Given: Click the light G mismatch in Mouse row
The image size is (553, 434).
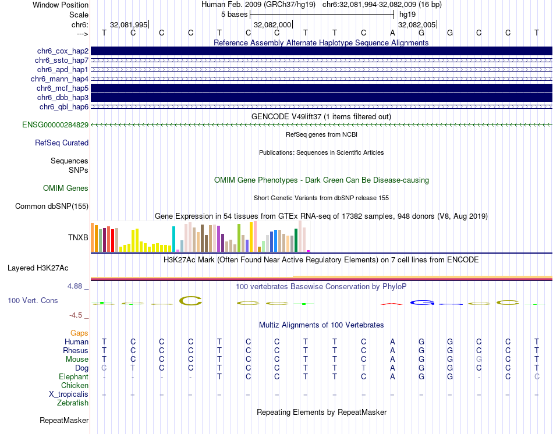Looking at the screenshot, I should tap(478, 360).
